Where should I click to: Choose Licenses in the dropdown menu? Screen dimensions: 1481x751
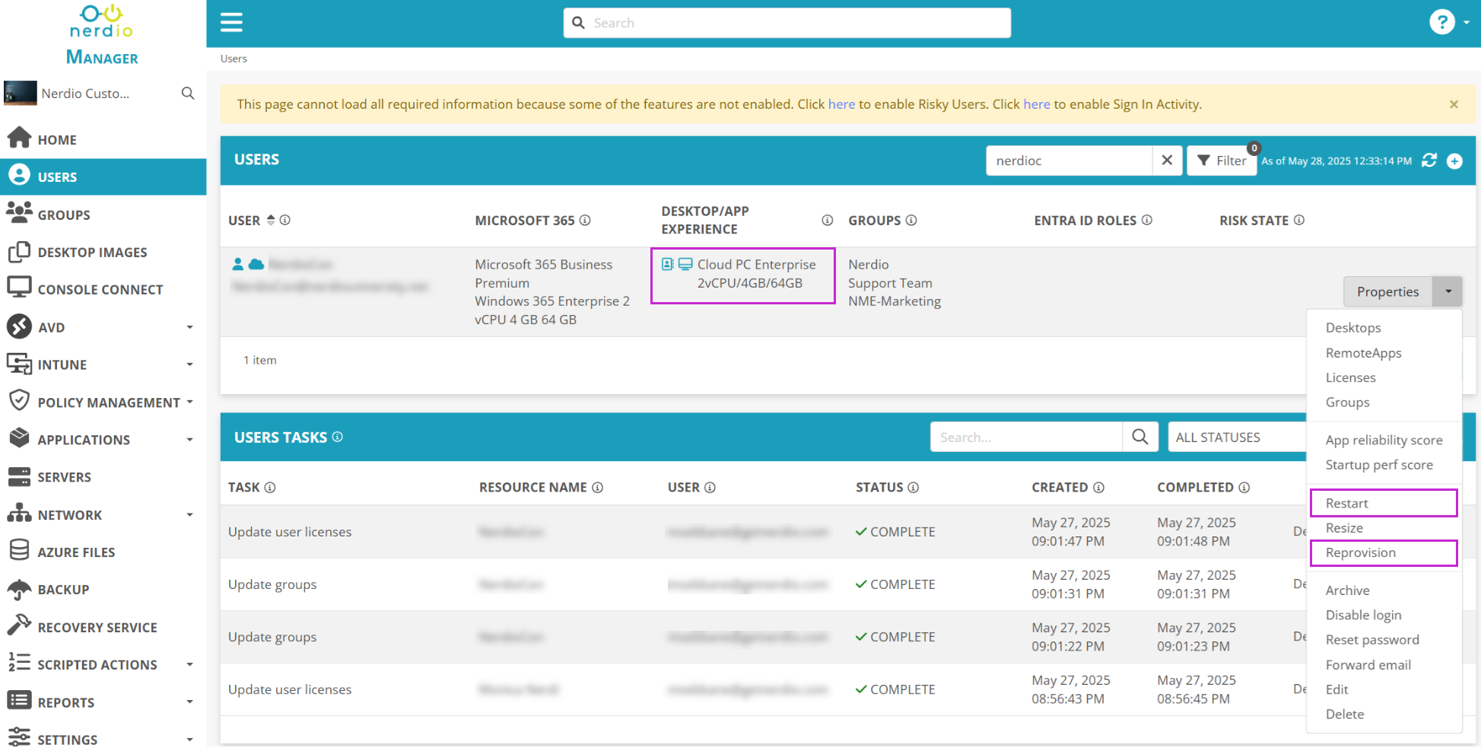1350,377
